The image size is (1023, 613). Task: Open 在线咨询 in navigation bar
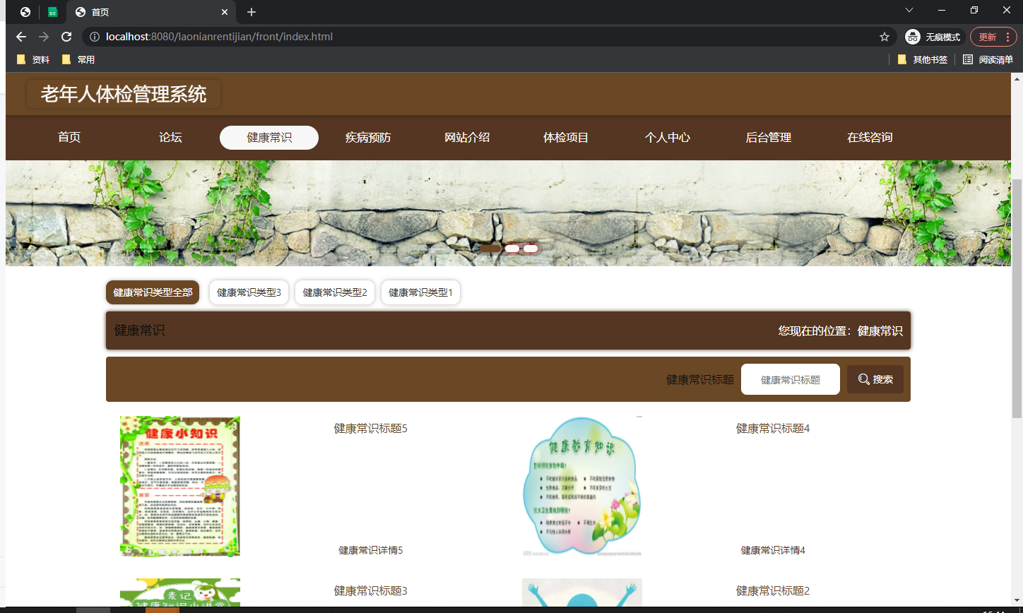(x=870, y=138)
